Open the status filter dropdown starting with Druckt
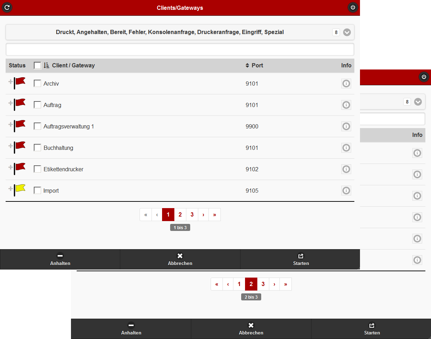This screenshot has width=431, height=339. pos(347,32)
